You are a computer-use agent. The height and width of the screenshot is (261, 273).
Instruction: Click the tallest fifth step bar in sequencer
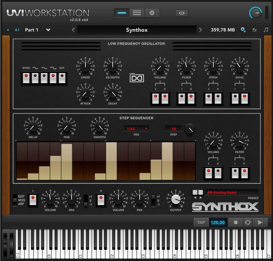point(67,162)
